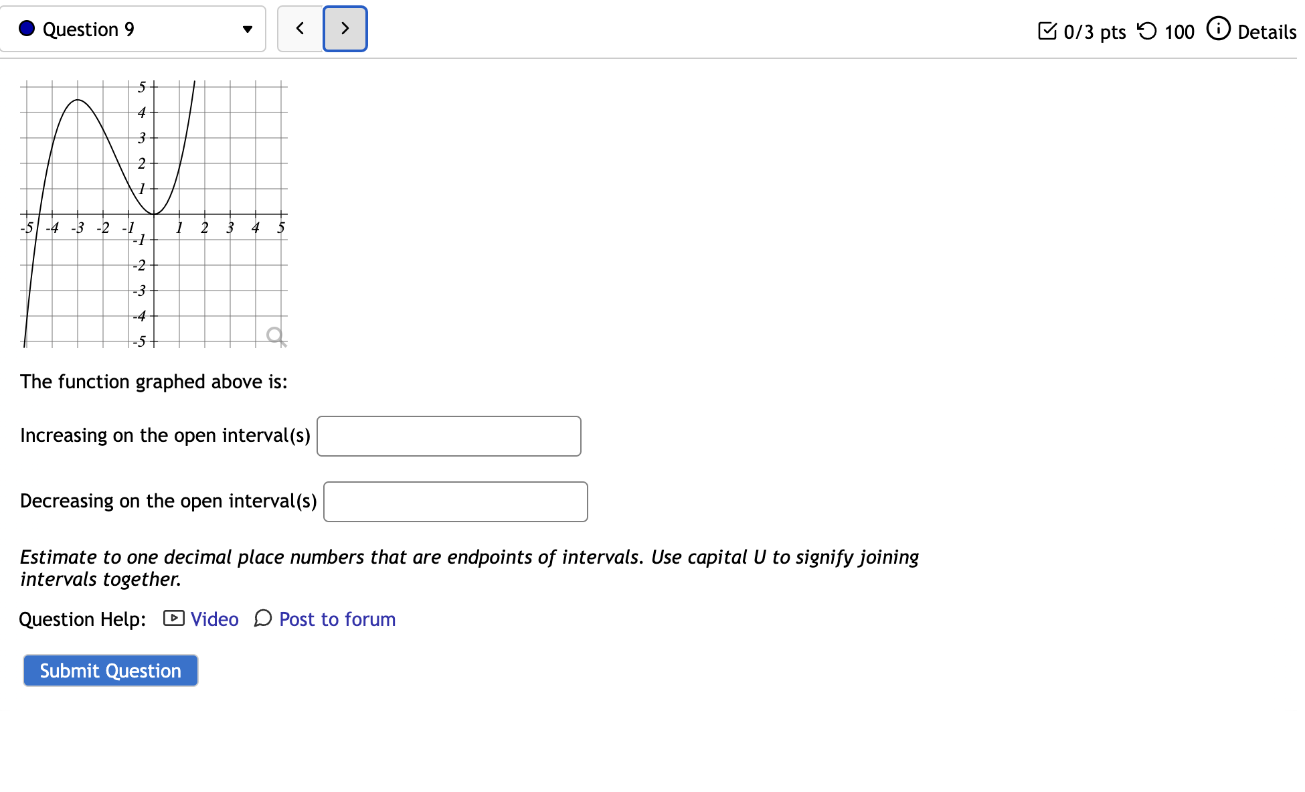Follow the Post to forum link
Viewport: 1305px width, 792px height.
coord(337,619)
